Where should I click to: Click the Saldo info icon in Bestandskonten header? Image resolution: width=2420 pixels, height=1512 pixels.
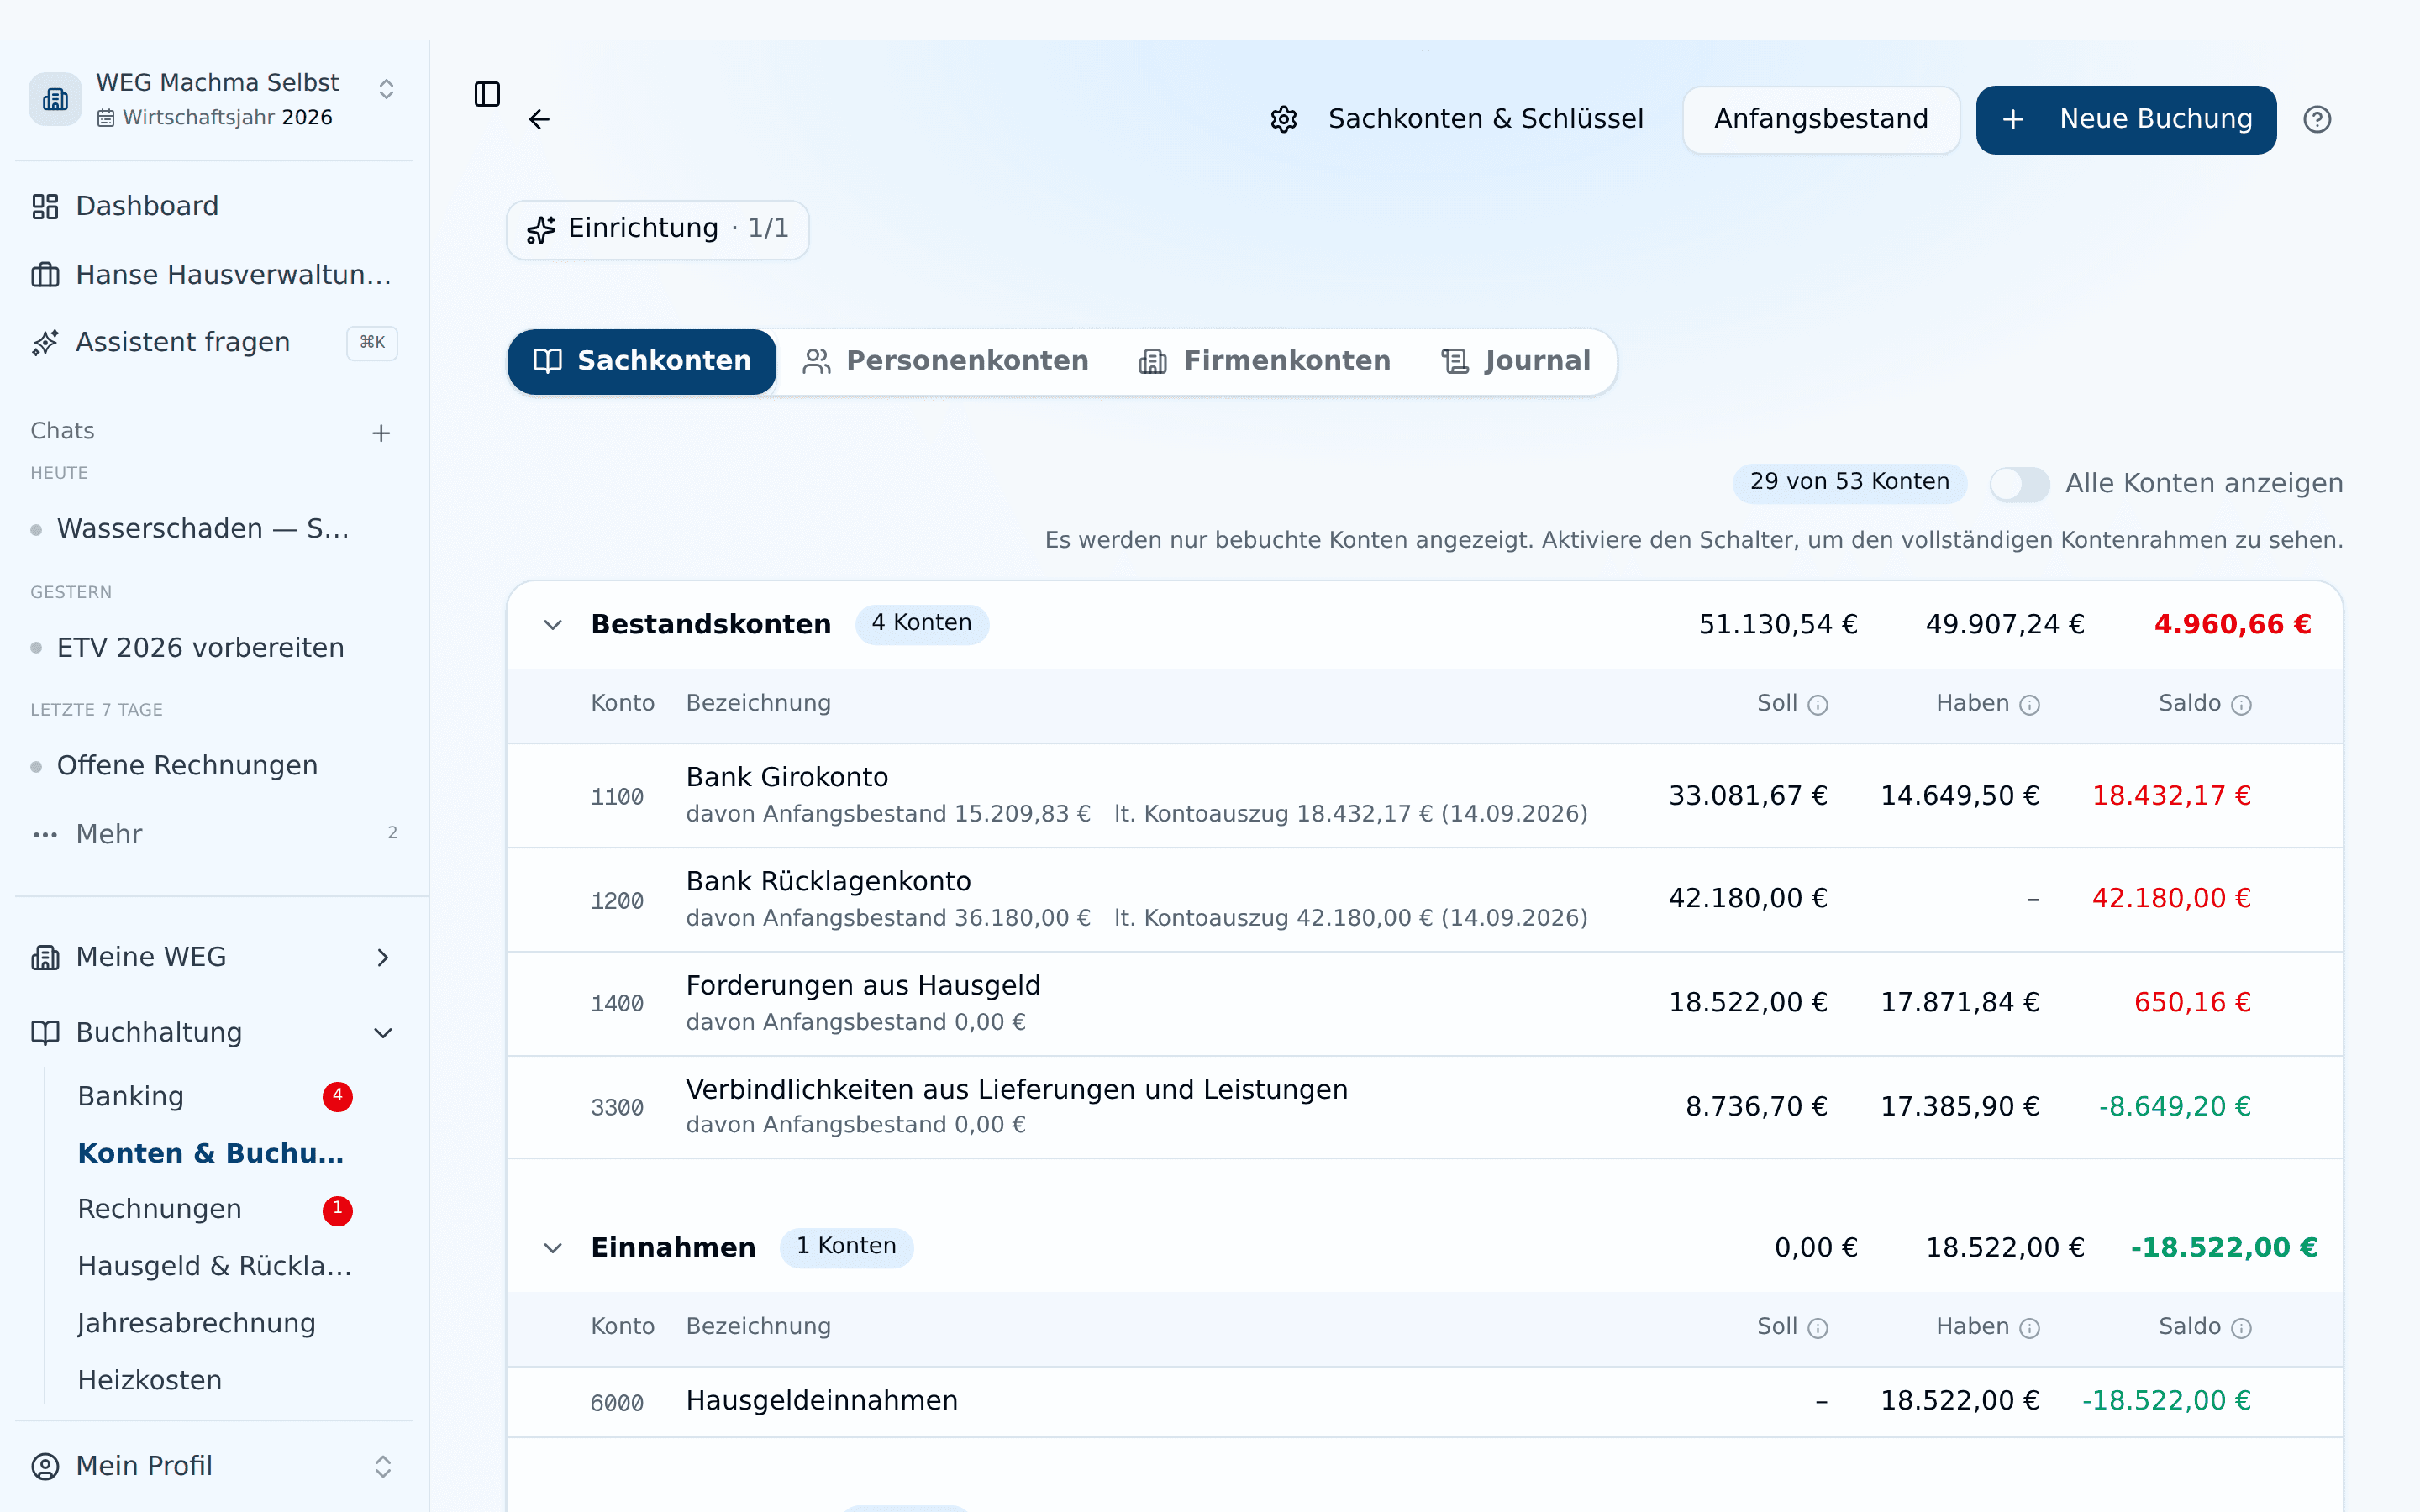(2241, 705)
